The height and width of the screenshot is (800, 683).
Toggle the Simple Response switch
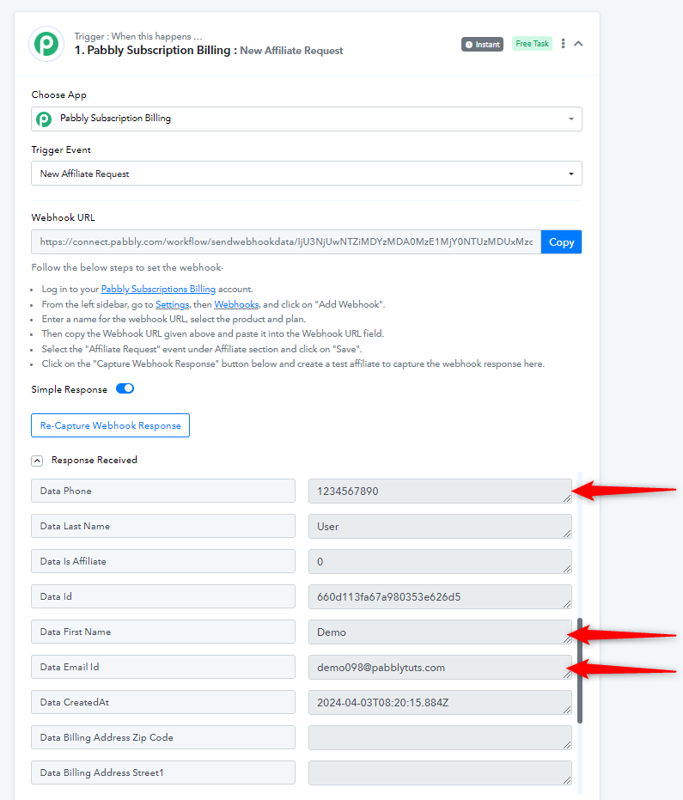pos(125,388)
